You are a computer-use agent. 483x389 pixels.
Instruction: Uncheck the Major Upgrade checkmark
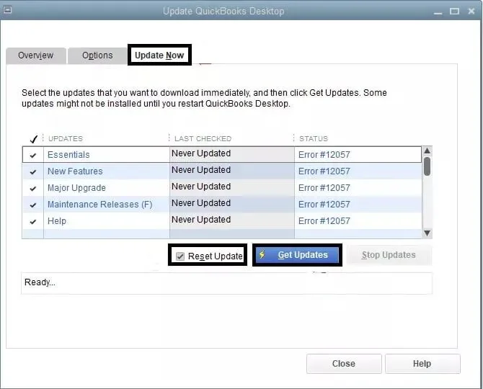click(33, 188)
